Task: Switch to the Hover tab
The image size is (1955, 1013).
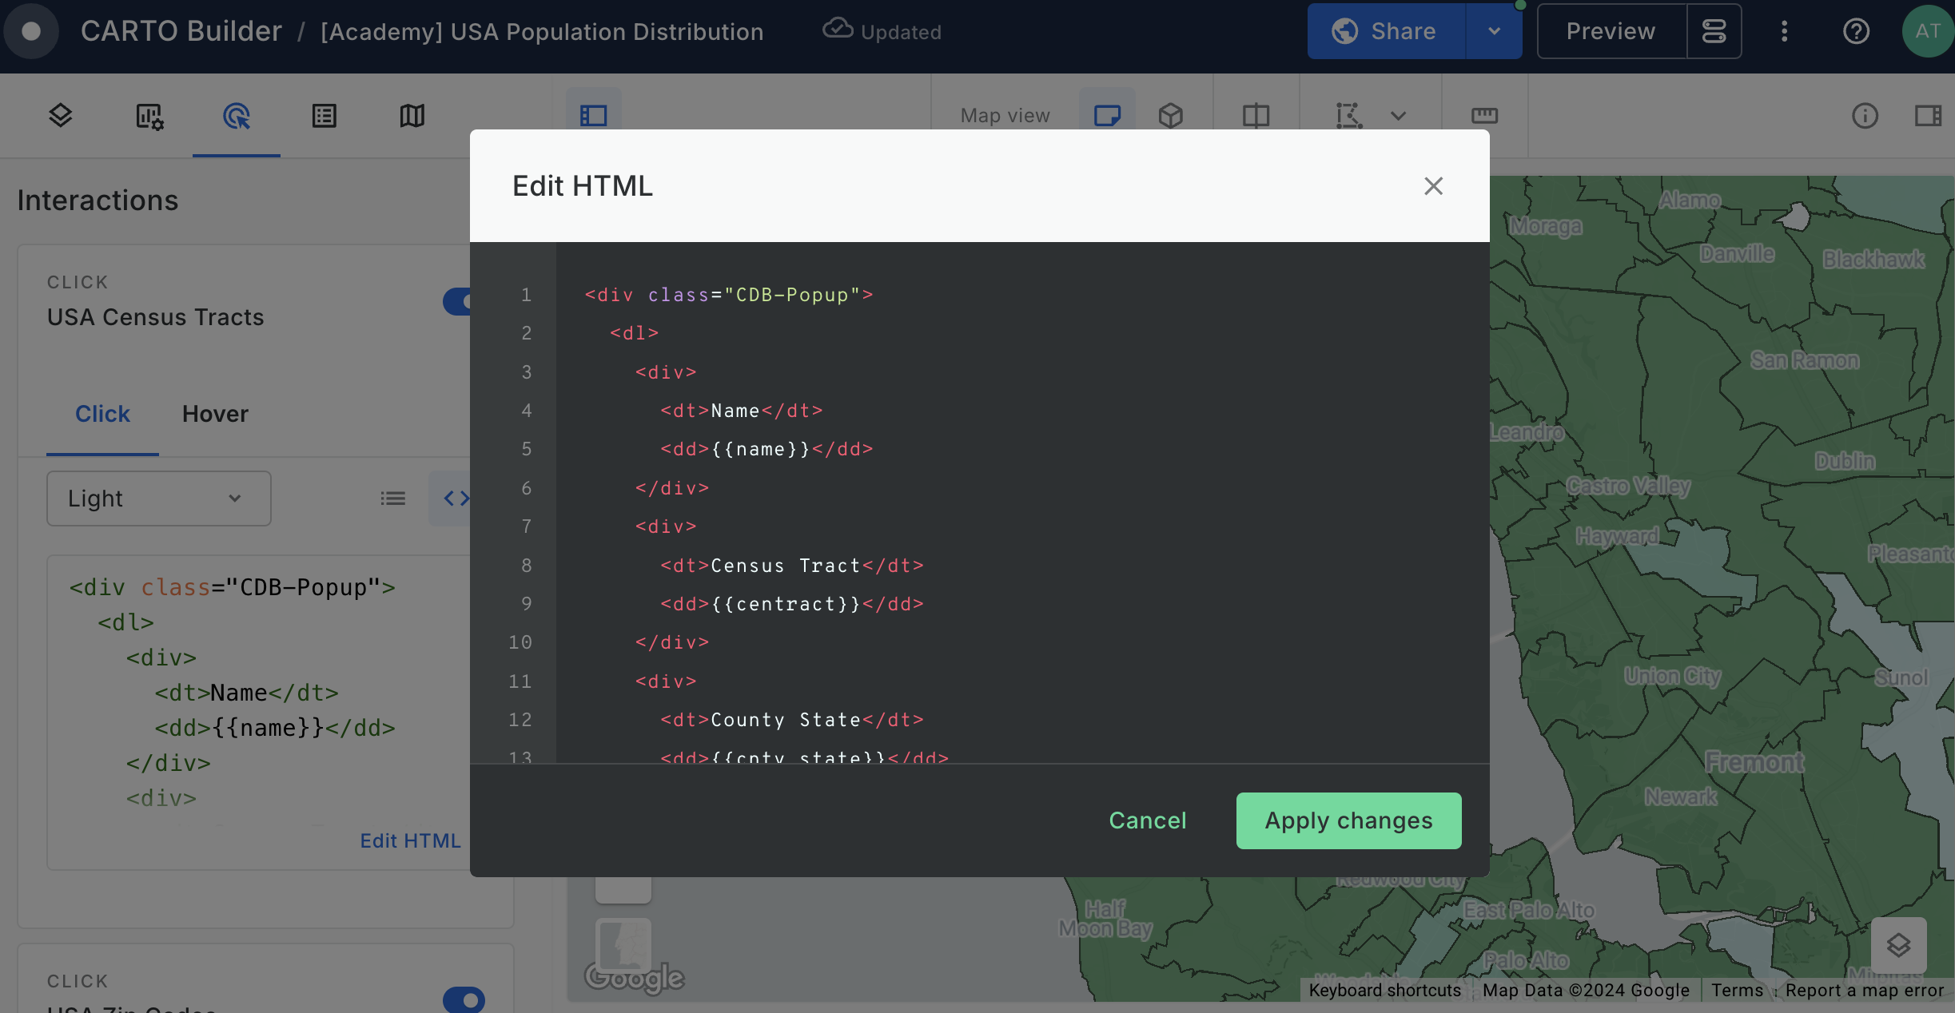Action: pyautogui.click(x=215, y=414)
